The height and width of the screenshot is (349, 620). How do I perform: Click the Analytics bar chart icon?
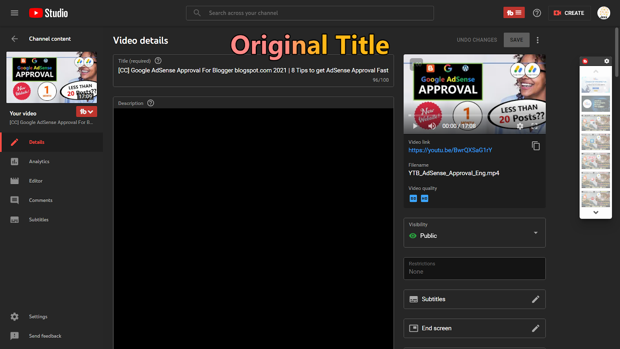click(14, 162)
